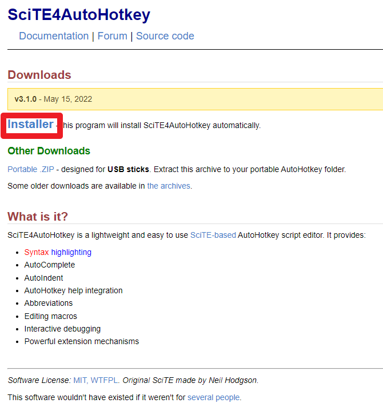The width and height of the screenshot is (383, 407).
Task: Click 'Original SciTE made by Neil Hodgson' text
Action: [x=190, y=380]
